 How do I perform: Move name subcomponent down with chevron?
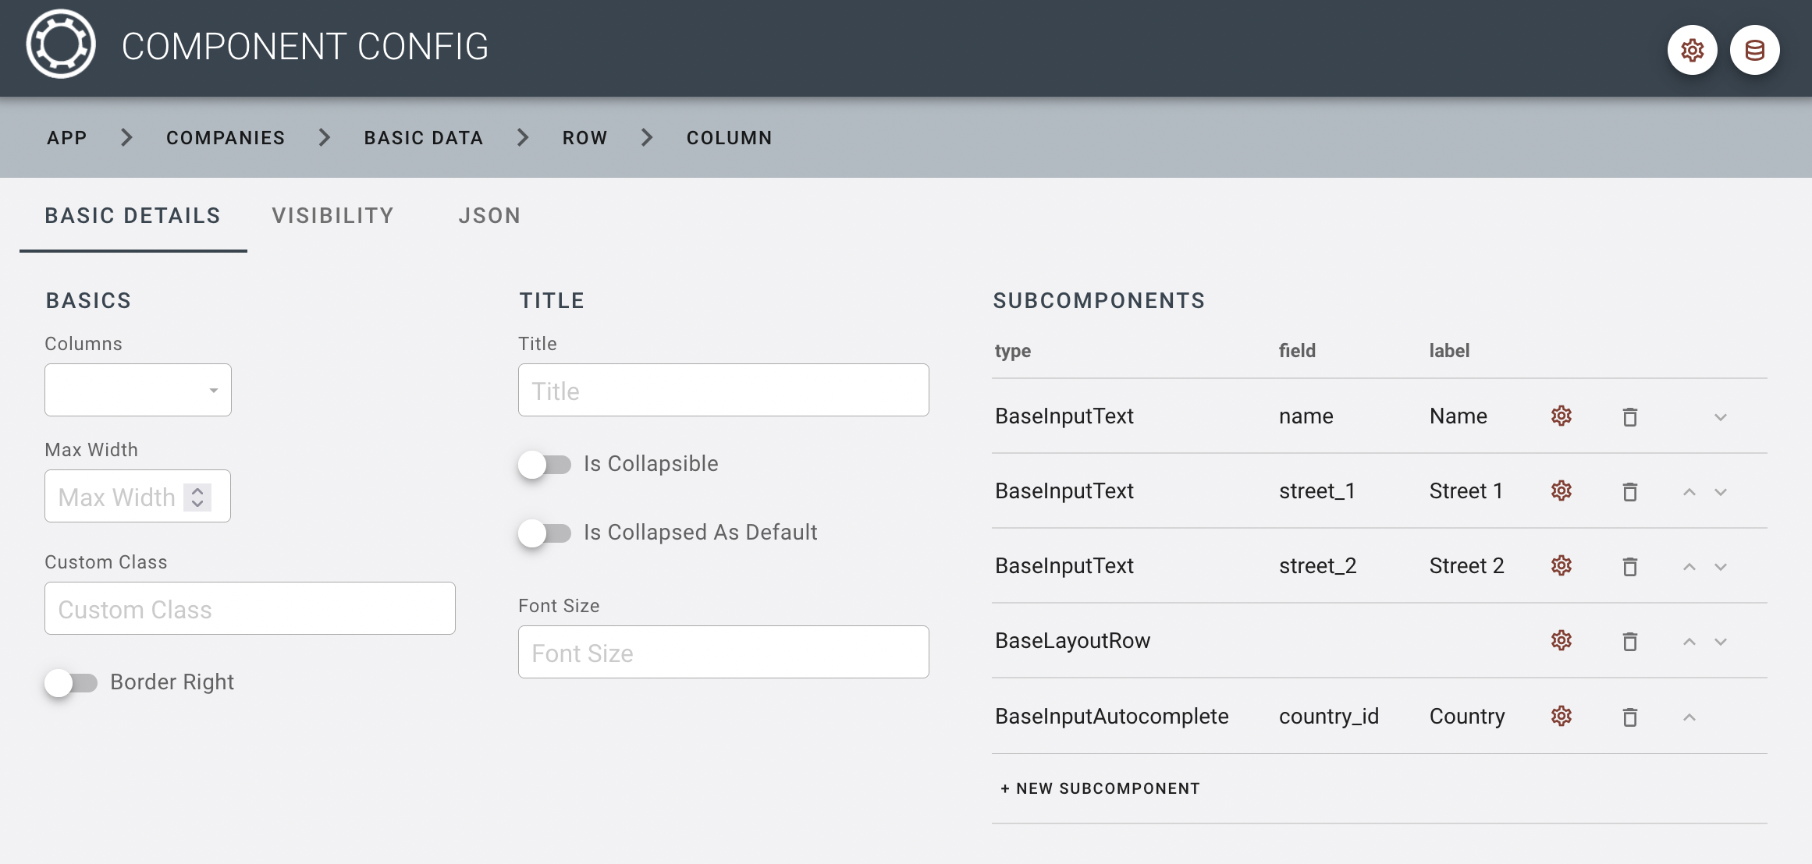pyautogui.click(x=1720, y=417)
